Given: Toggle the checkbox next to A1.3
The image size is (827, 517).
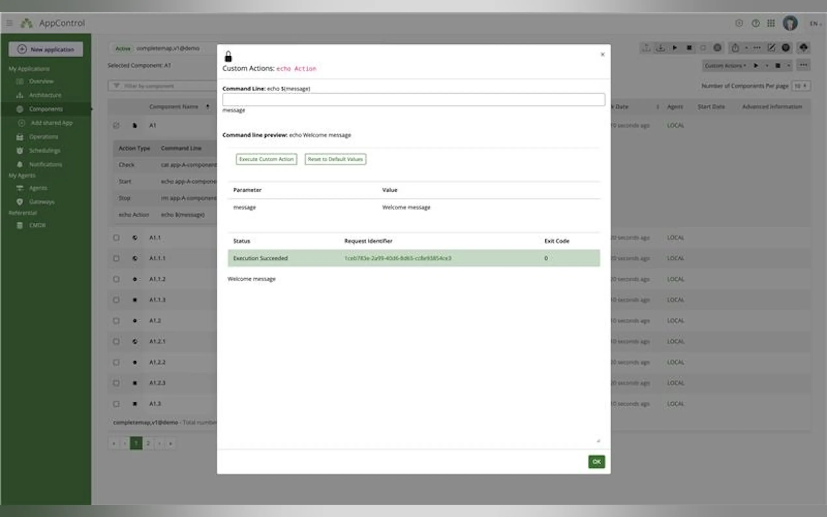Looking at the screenshot, I should [116, 404].
